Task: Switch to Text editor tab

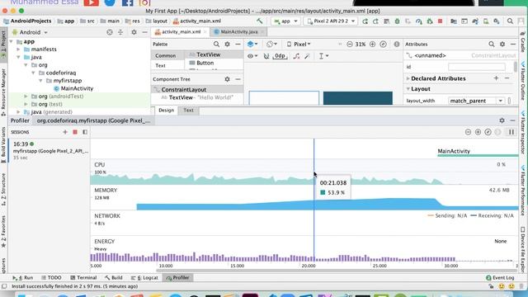Action: click(188, 110)
